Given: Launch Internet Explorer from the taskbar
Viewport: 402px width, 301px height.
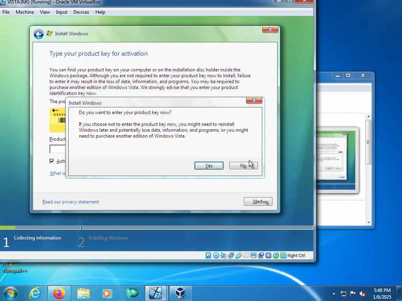Looking at the screenshot, I should 35,293.
